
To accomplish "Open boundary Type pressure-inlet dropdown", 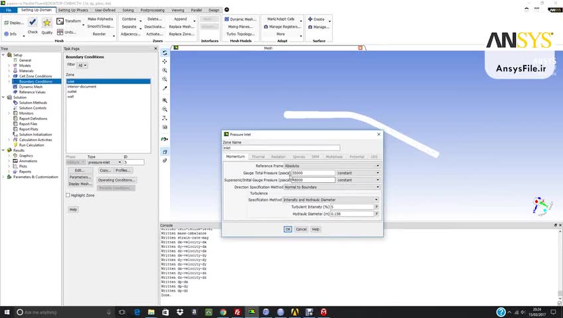I will [x=104, y=162].
